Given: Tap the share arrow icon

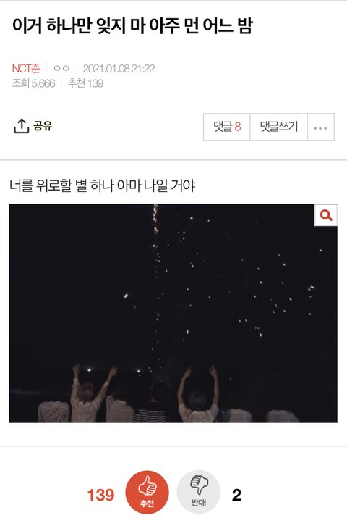Looking at the screenshot, I should (x=21, y=126).
